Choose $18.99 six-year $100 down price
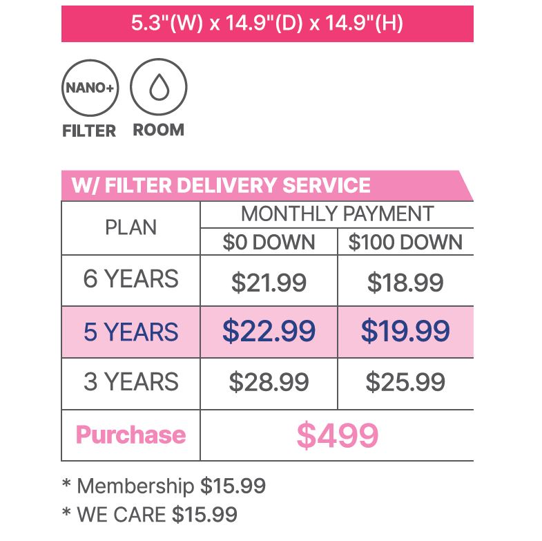Screen dimensions: 542x541 [x=405, y=282]
